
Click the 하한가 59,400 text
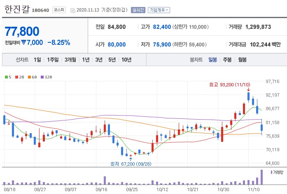coord(189,44)
